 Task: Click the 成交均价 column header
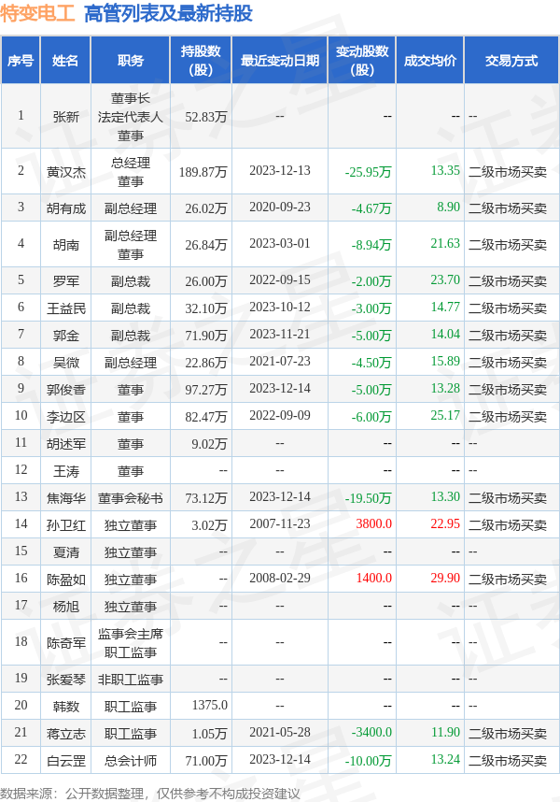430,61
